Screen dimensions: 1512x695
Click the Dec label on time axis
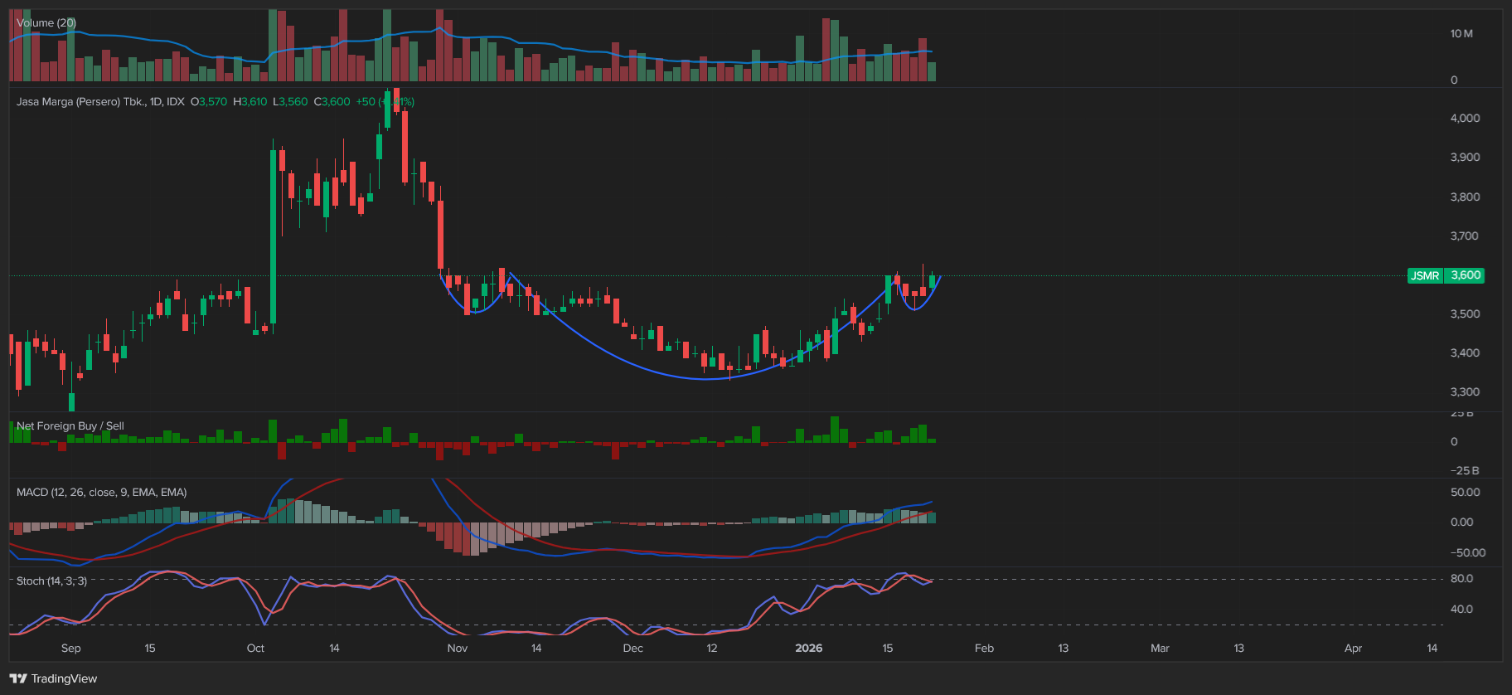coord(632,649)
